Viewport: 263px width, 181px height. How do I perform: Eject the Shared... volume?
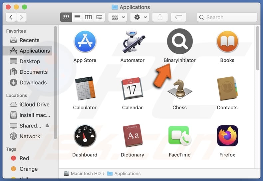click(47, 125)
